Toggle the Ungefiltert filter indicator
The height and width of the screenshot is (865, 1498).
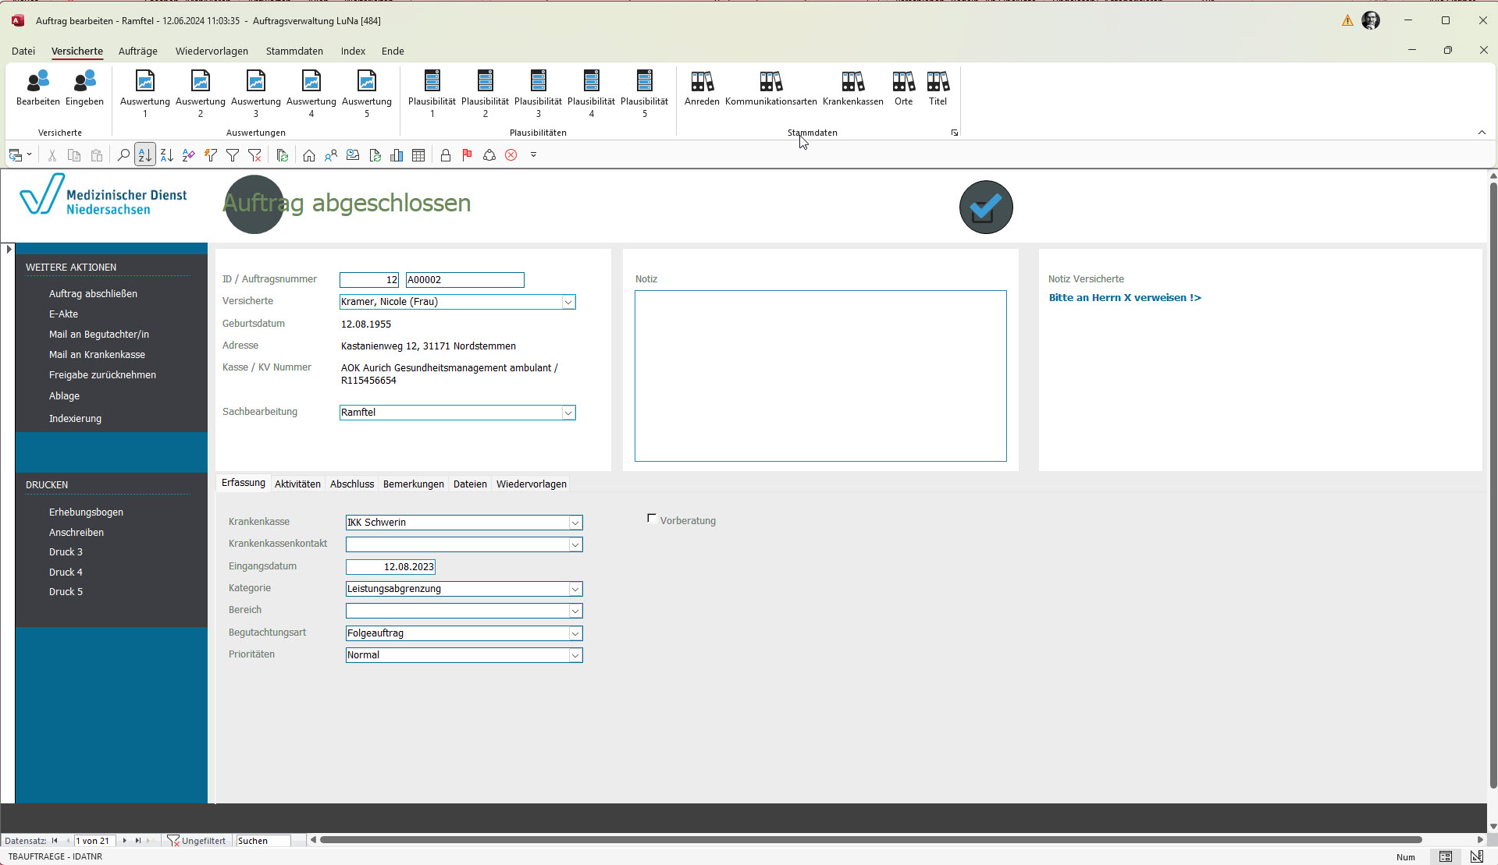(196, 841)
